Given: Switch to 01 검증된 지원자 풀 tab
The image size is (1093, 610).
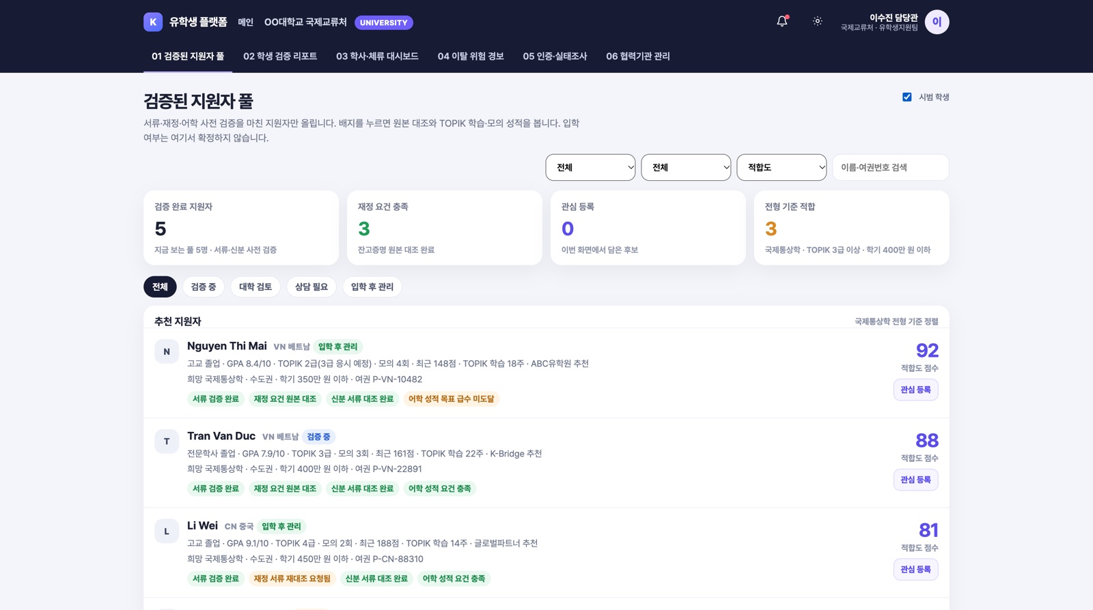Looking at the screenshot, I should click(188, 56).
